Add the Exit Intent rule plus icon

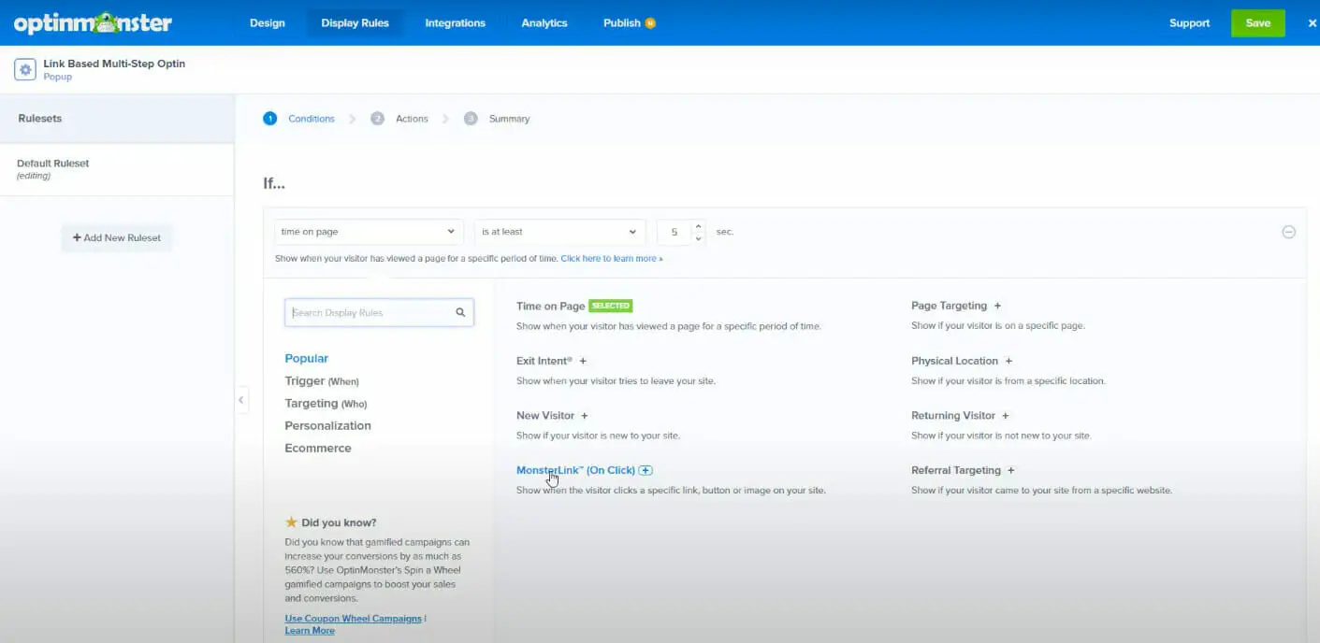[x=583, y=361]
